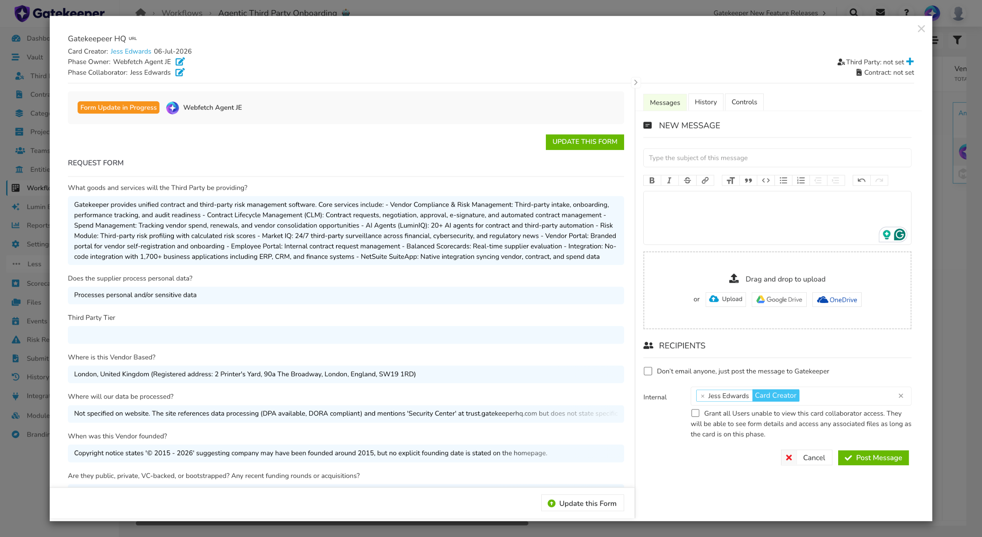Collapse the messages side panel
The height and width of the screenshot is (537, 982).
(x=636, y=82)
